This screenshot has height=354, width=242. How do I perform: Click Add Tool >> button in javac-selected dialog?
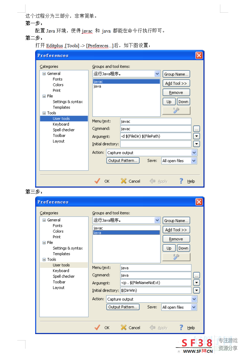[x=176, y=83]
